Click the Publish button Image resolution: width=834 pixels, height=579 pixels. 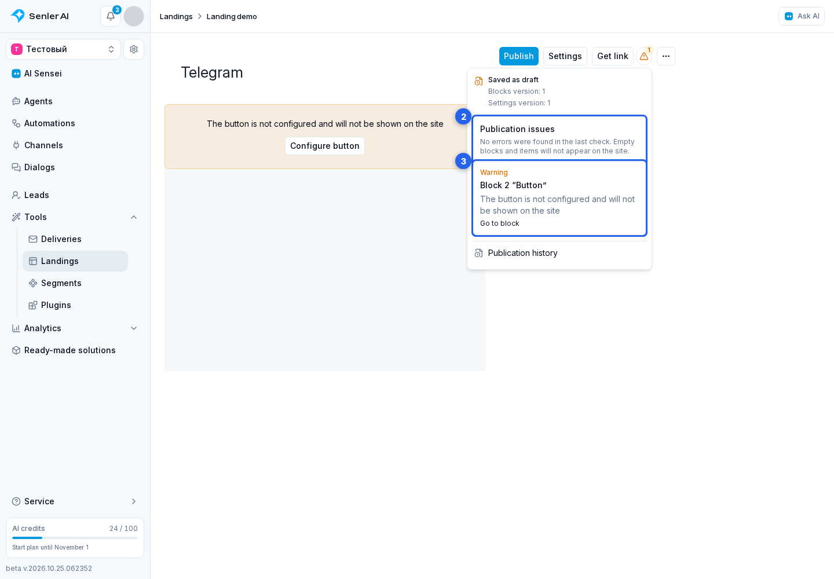click(x=519, y=56)
